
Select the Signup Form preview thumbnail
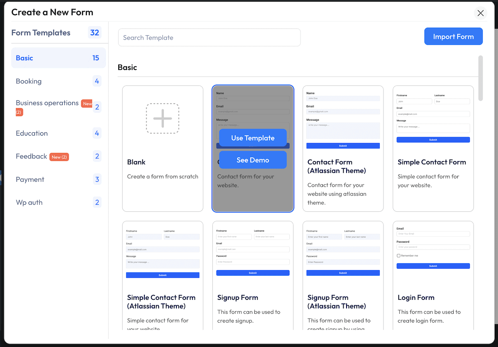pos(253,252)
